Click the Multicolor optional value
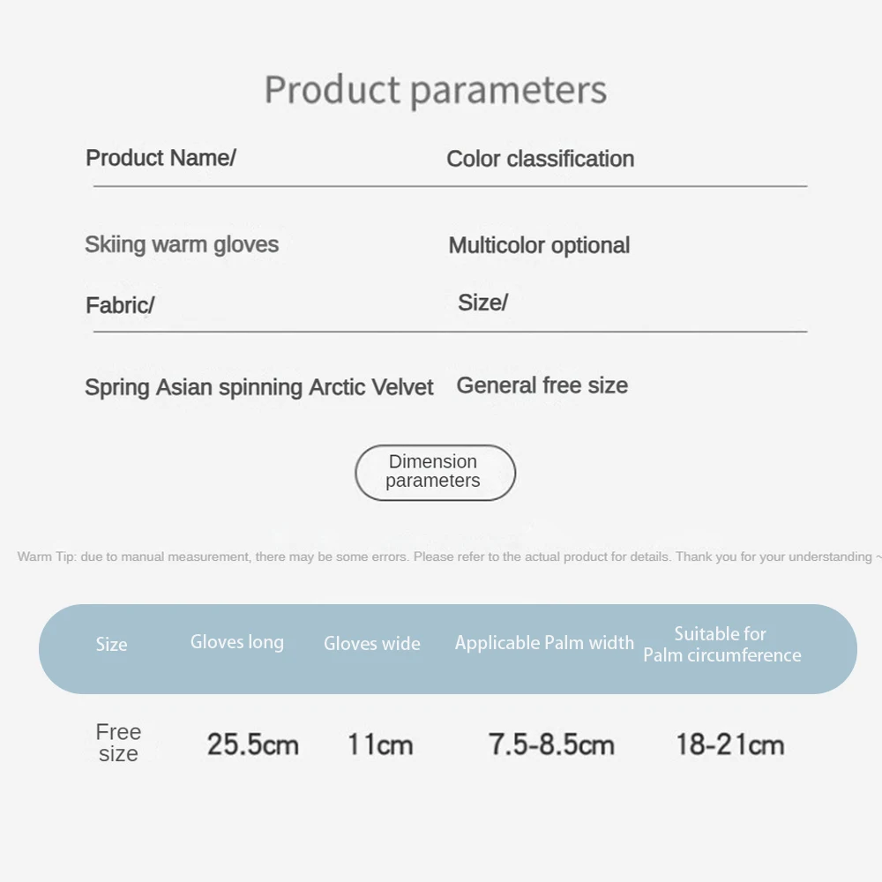 point(539,245)
